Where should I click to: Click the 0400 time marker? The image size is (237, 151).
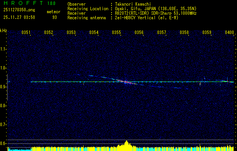229,32
